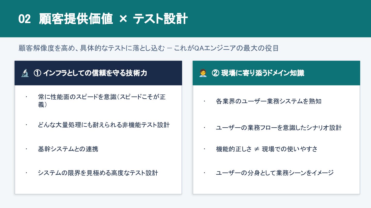Click the header ① インフラとしての信頼を守る技術力
Image resolution: width=371 pixels, height=208 pixels.
pyautogui.click(x=90, y=73)
